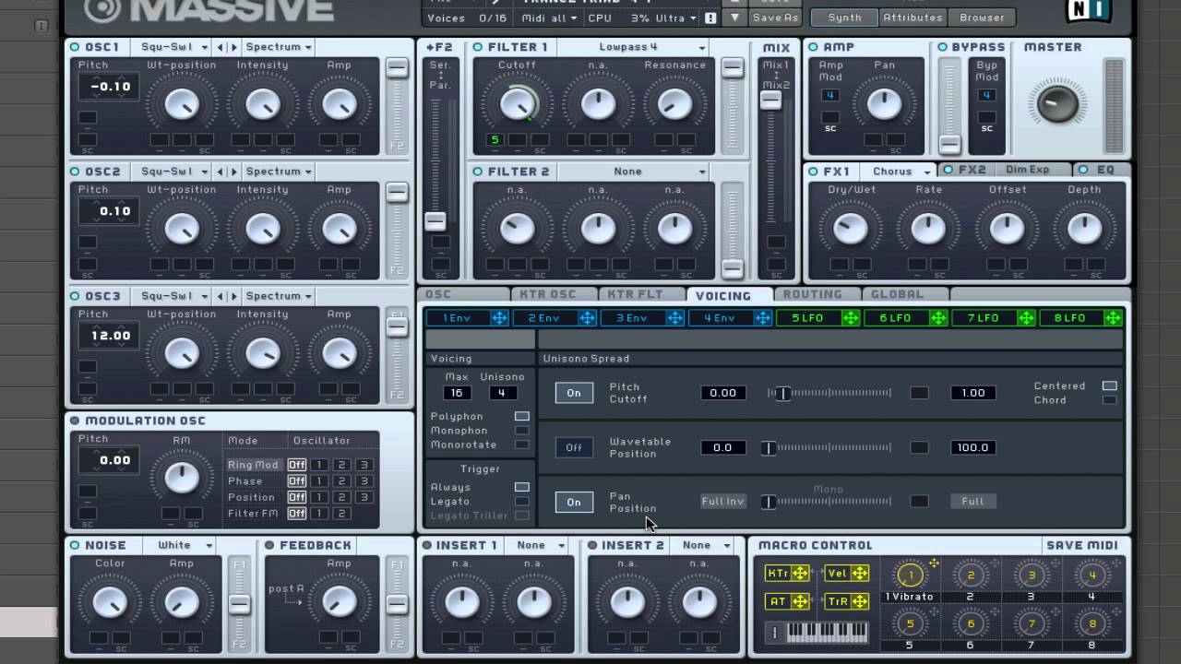Click the Attributes view button
Screen dimensions: 1181x664
[913, 18]
